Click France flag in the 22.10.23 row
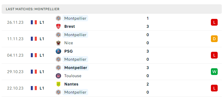The width and height of the screenshot is (222, 99). coord(34,88)
